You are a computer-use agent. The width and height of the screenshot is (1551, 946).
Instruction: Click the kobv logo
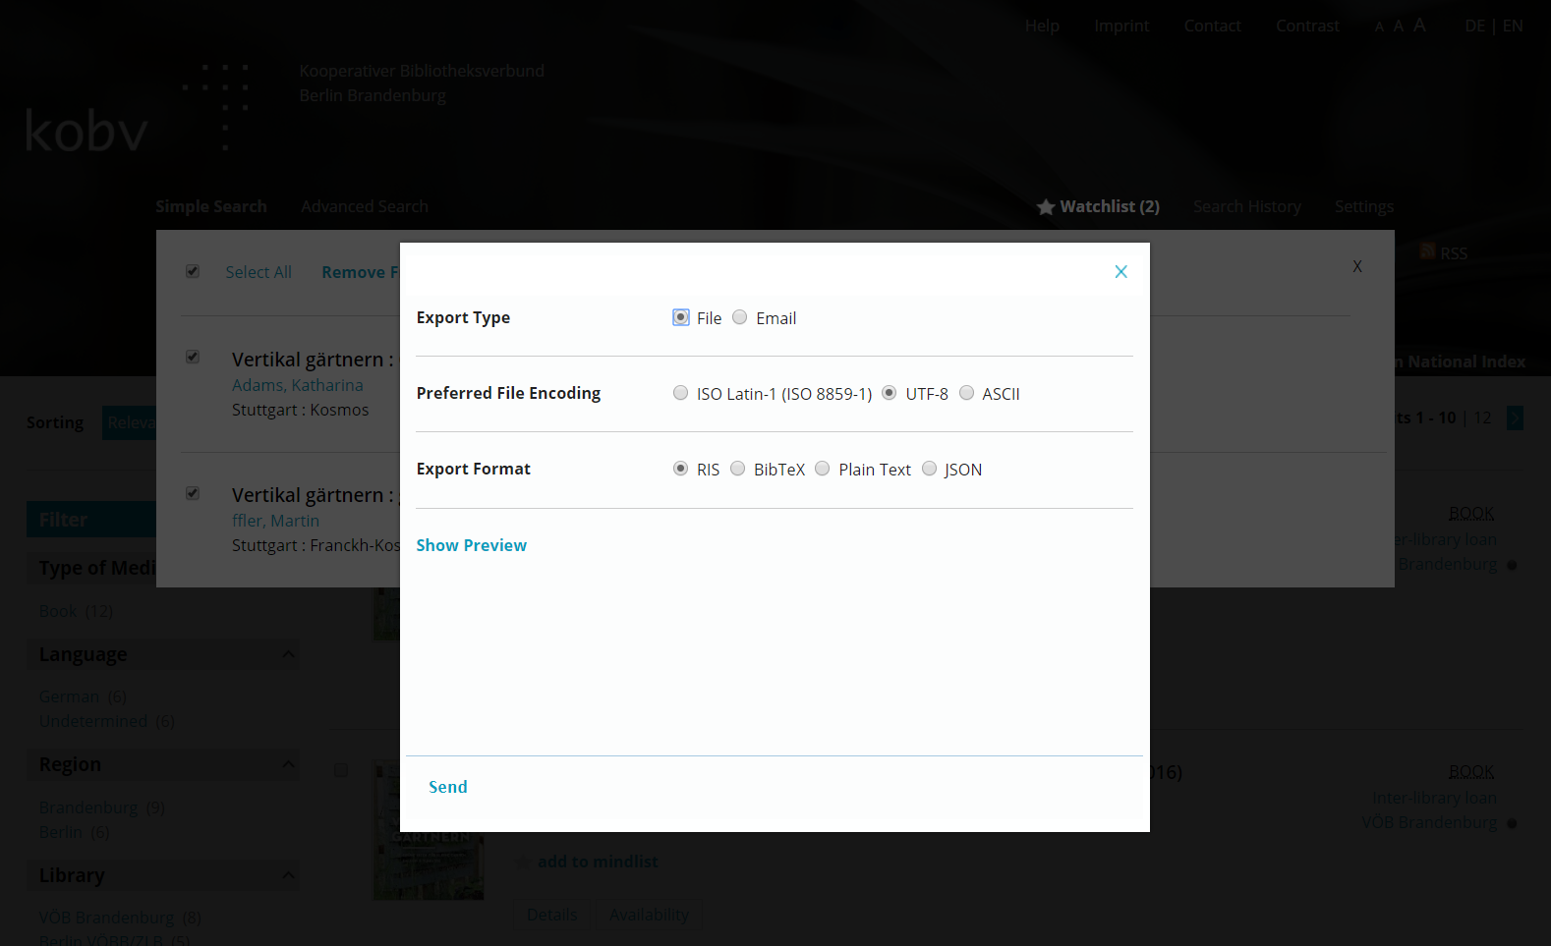point(86,131)
